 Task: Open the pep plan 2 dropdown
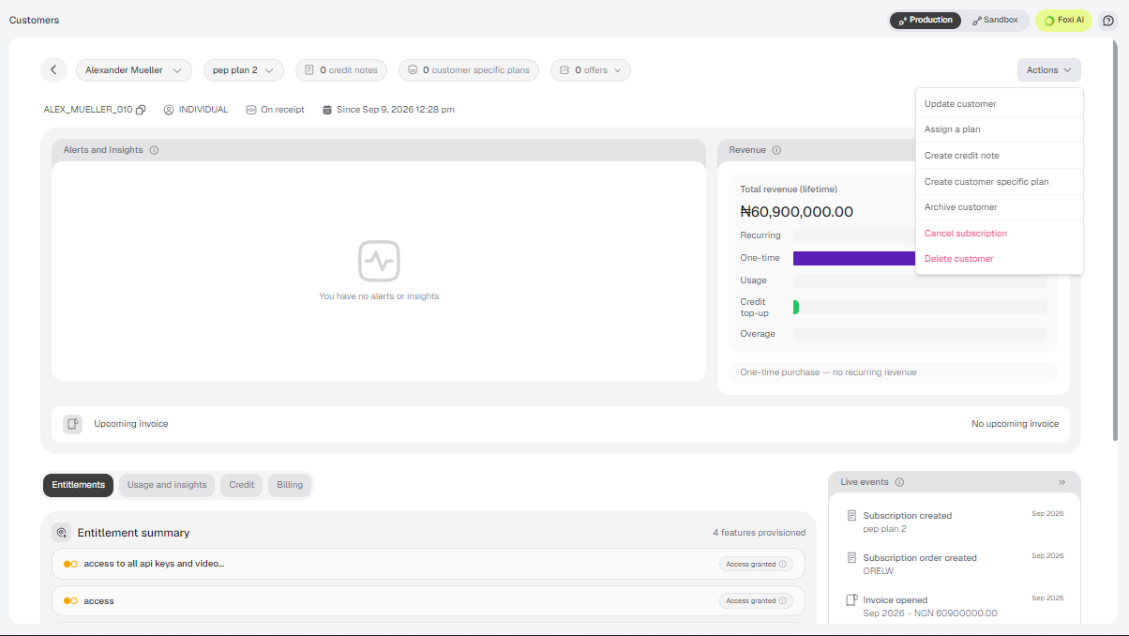244,70
